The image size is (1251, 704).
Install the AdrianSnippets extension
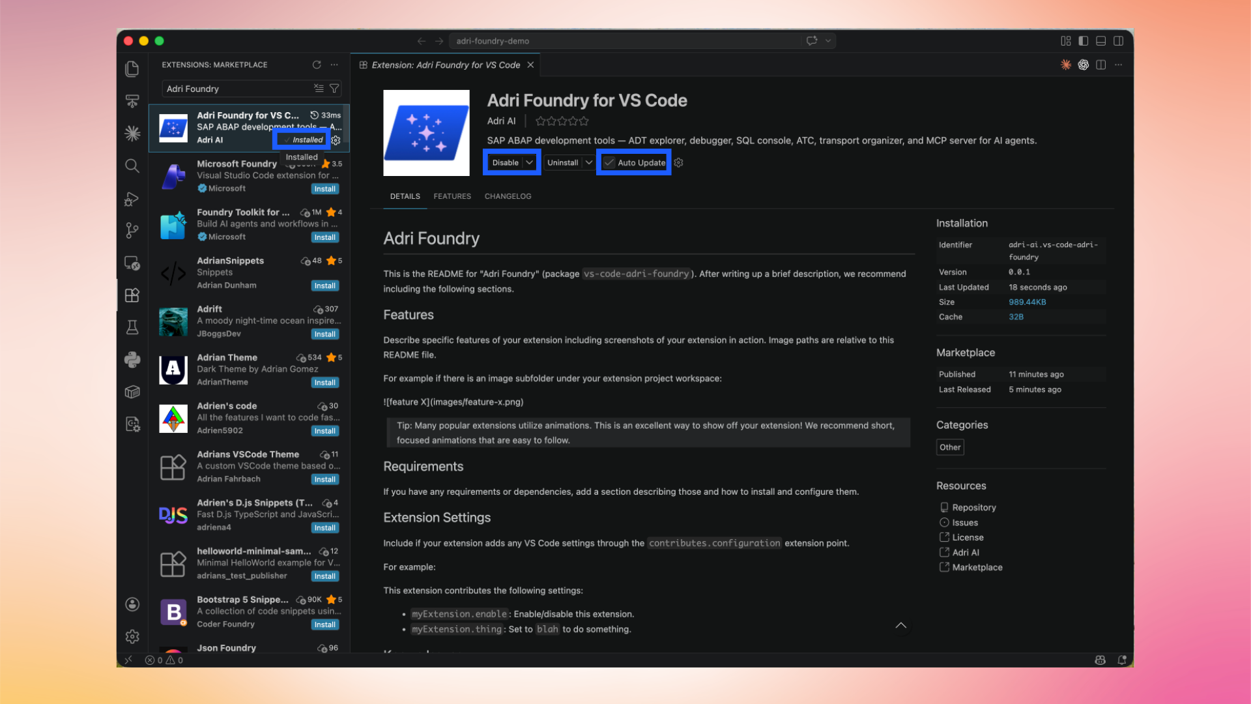click(324, 286)
